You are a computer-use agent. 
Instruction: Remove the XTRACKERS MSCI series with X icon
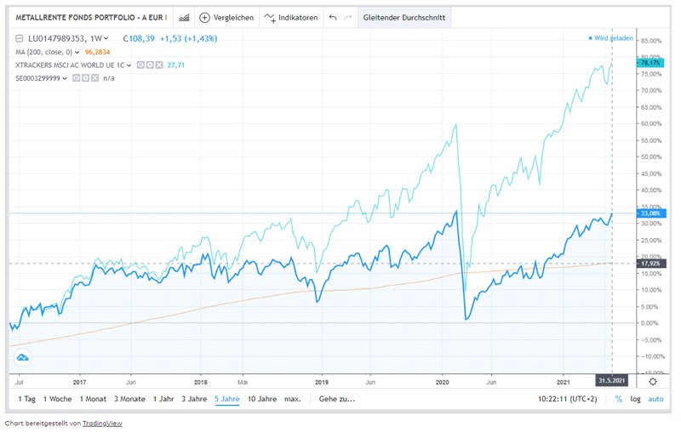159,65
